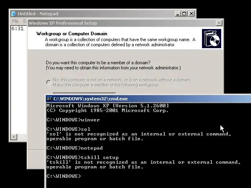Click the 'C:\WINDOWS>sol' command line

68,129
